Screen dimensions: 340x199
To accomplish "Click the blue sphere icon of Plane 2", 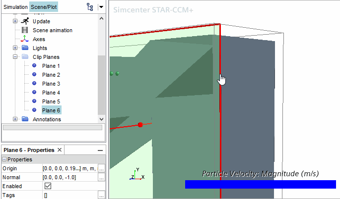I will 34,74.
